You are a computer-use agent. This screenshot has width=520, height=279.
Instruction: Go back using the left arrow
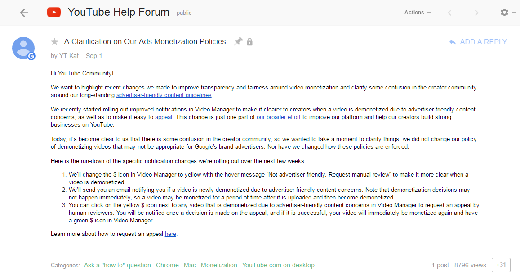tap(24, 13)
